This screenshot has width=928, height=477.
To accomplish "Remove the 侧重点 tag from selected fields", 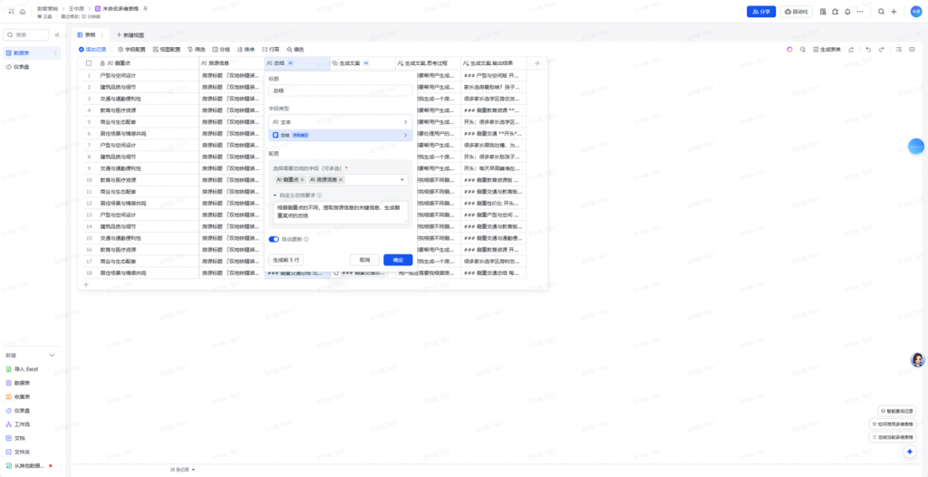I will click(x=302, y=180).
